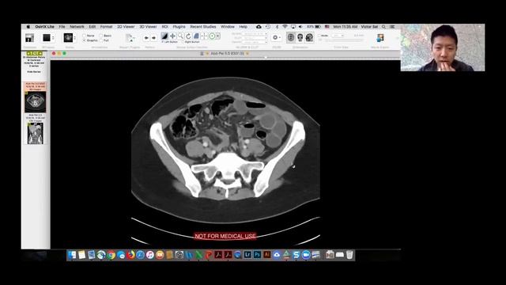The width and height of the screenshot is (506, 285).
Task: Open the File menu
Action: click(x=62, y=27)
